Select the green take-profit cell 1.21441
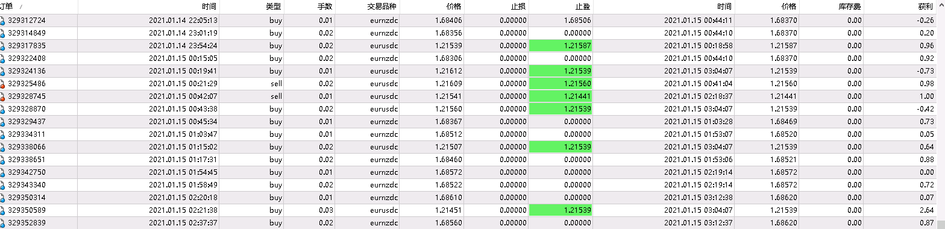 560,96
